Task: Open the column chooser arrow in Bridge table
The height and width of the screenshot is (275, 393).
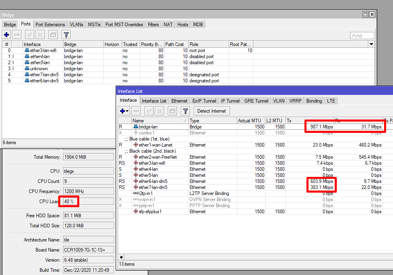Action: 371,44
